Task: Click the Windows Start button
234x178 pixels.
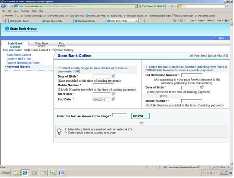Action: pyautogui.click(x=6, y=173)
